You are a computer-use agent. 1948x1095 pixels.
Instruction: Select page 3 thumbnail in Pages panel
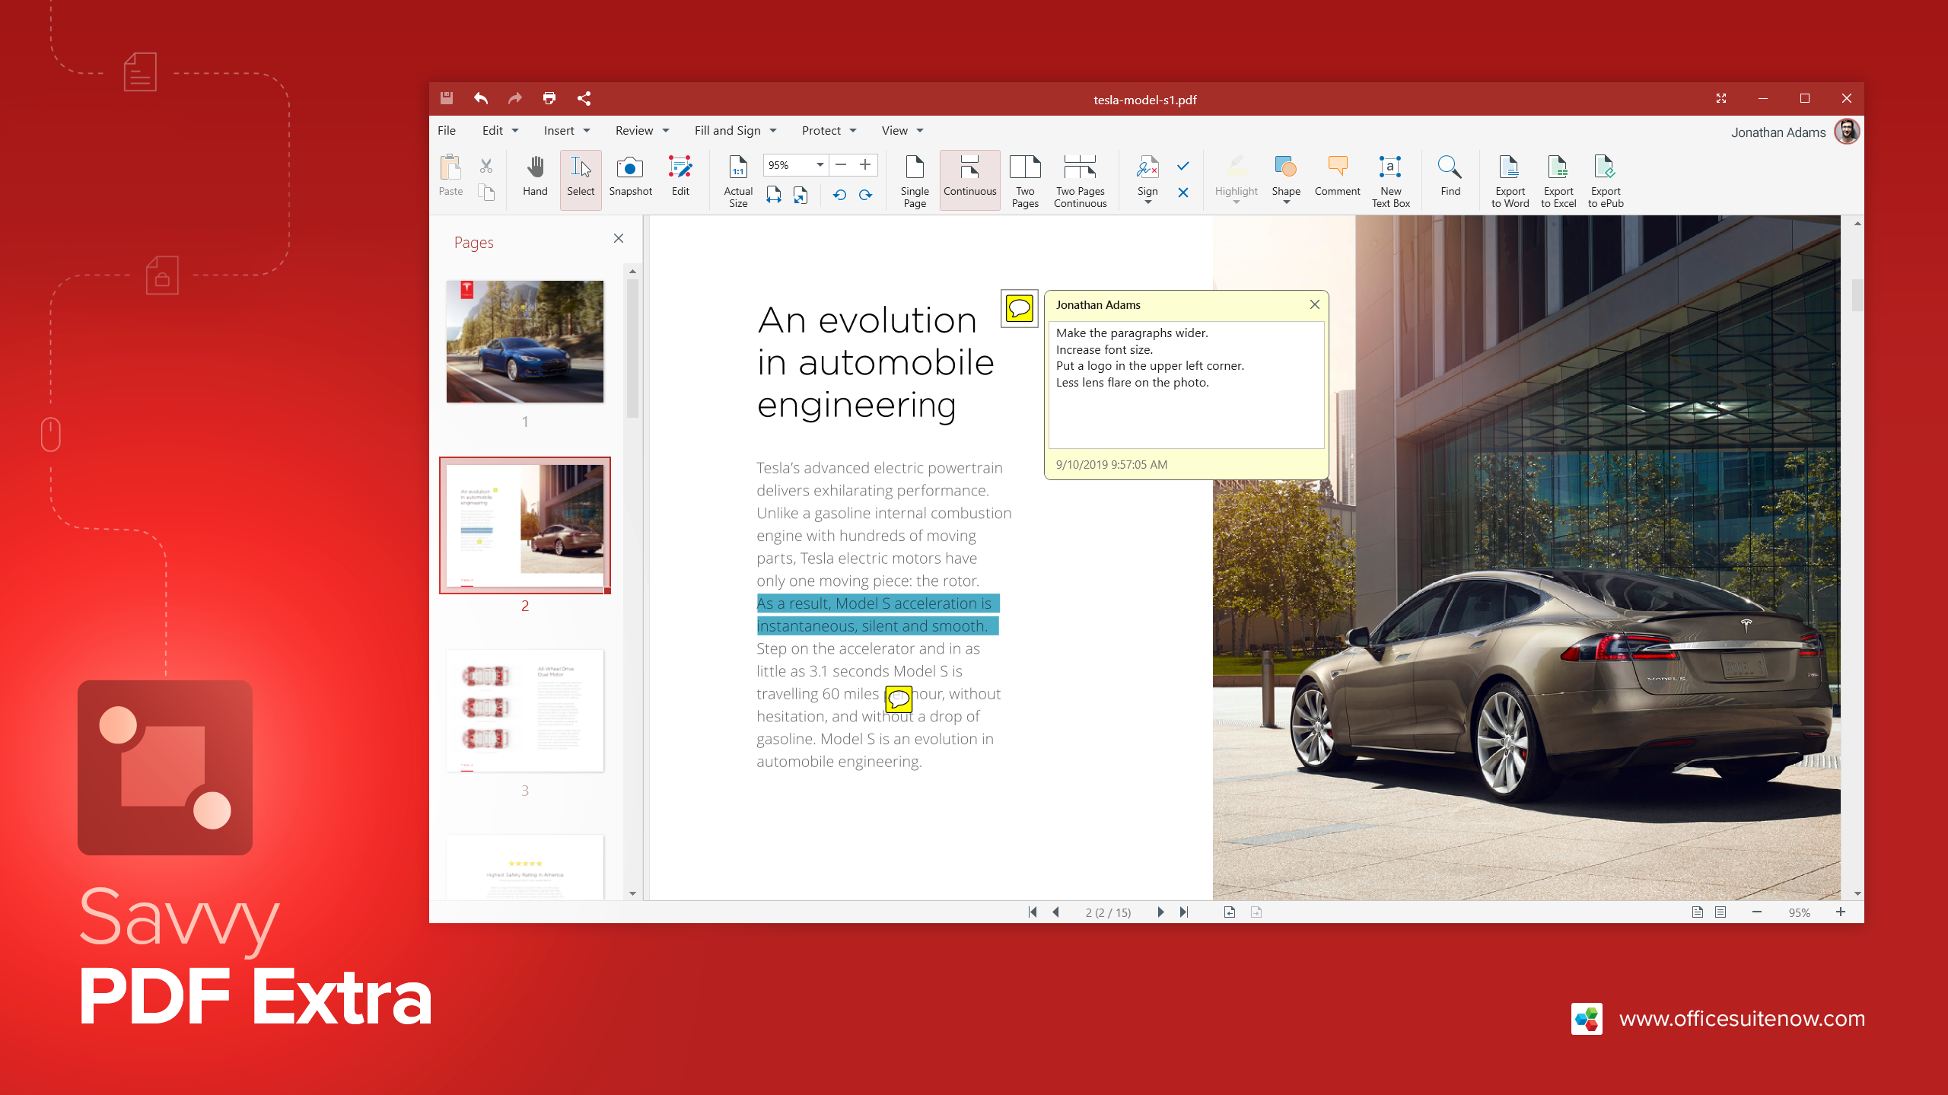tap(525, 711)
